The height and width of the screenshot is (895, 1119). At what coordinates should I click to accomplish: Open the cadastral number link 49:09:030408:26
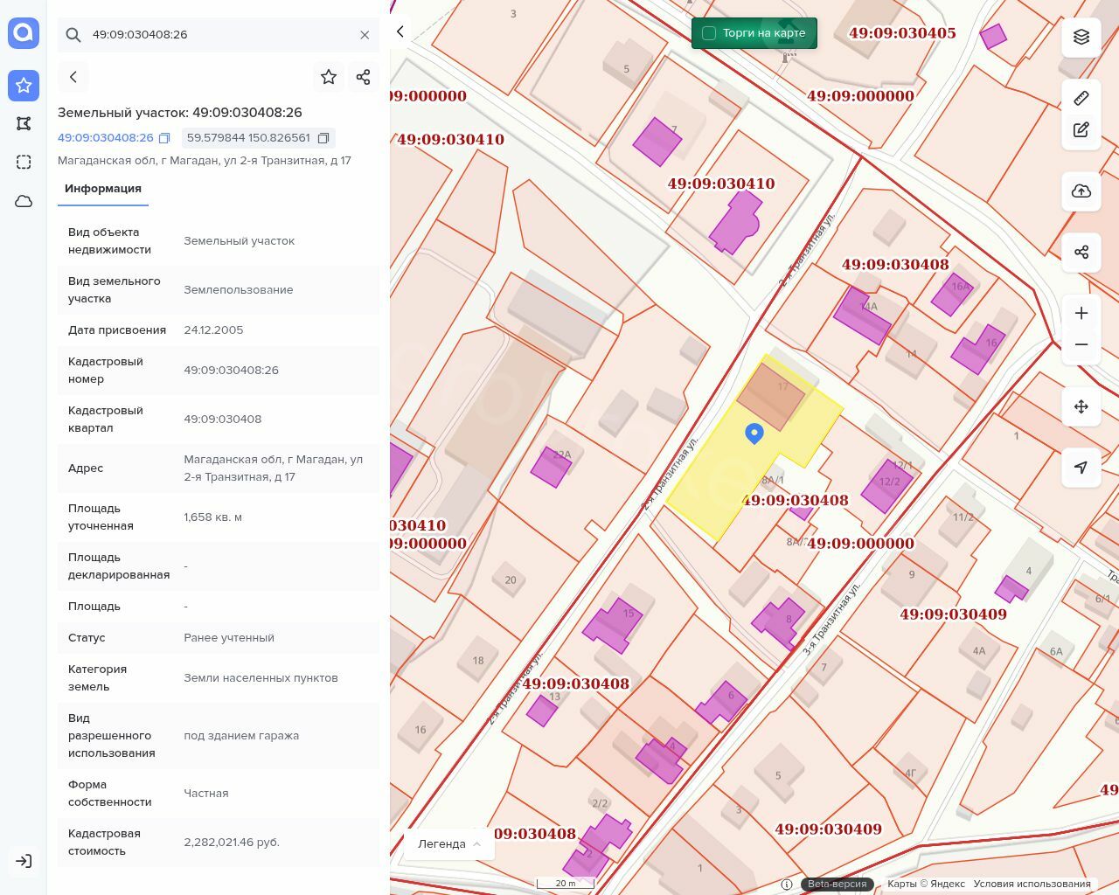click(105, 138)
